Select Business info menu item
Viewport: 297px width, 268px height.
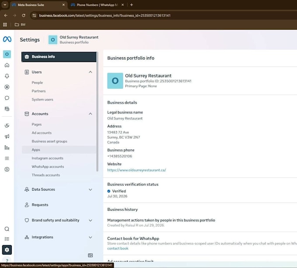pos(59,57)
